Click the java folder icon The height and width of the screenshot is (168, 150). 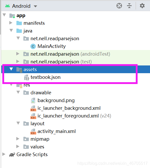[19, 31]
